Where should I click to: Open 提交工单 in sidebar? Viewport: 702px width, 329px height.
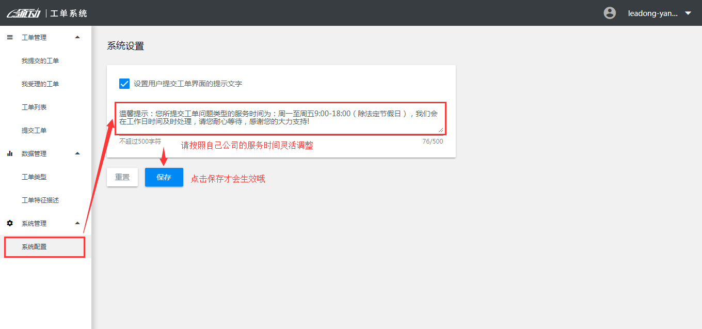tap(34, 131)
